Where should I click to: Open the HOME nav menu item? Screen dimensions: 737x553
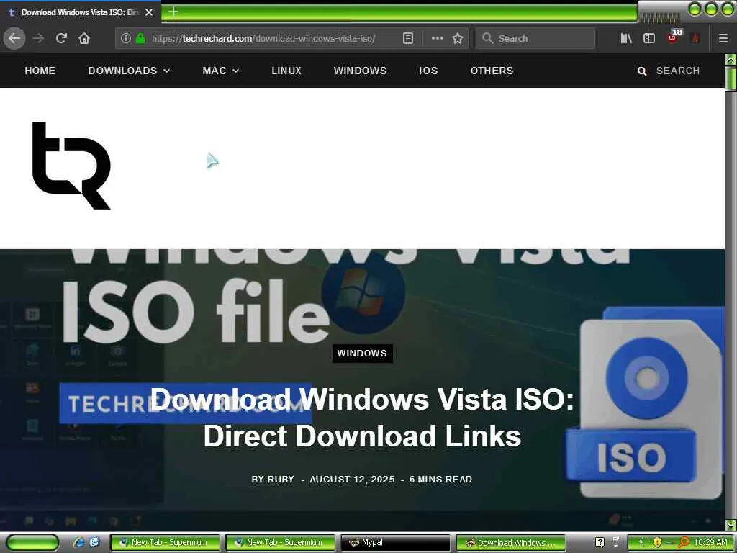point(40,71)
